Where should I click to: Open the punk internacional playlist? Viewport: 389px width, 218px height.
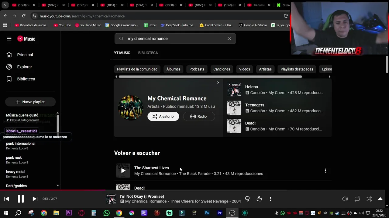pyautogui.click(x=21, y=144)
